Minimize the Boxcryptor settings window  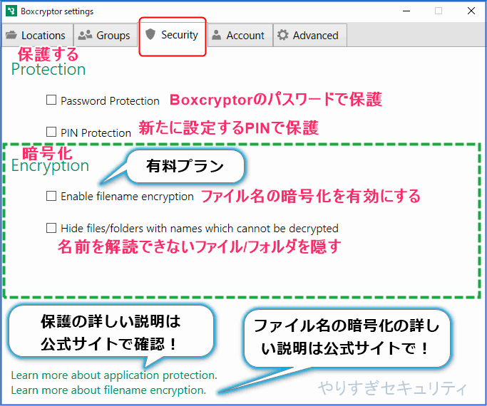[406, 11]
